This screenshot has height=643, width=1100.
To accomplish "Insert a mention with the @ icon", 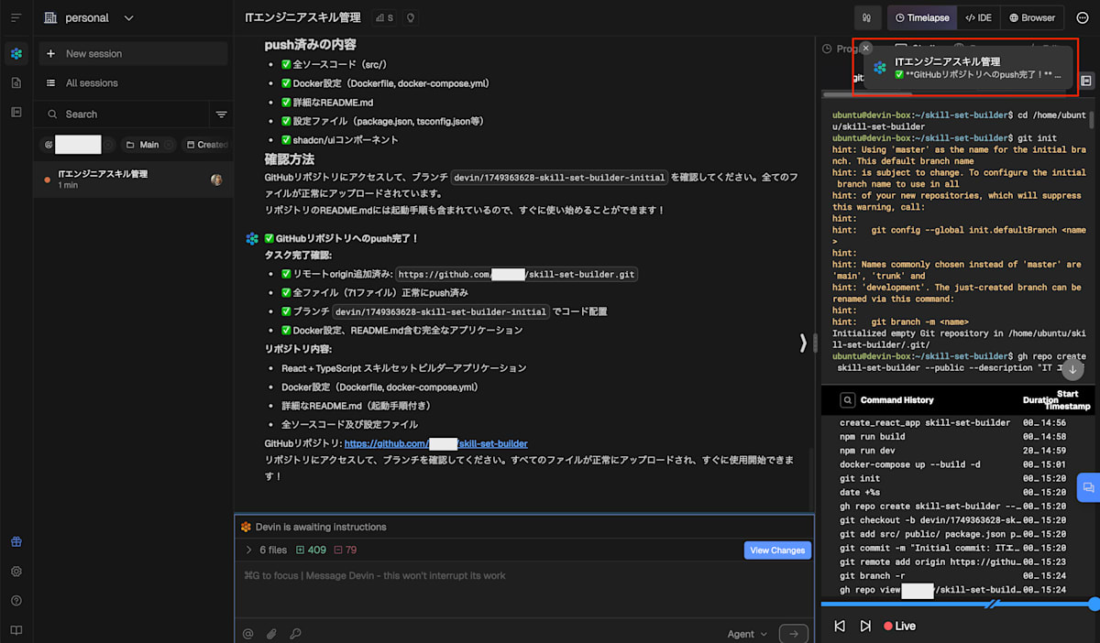I will pos(247,634).
